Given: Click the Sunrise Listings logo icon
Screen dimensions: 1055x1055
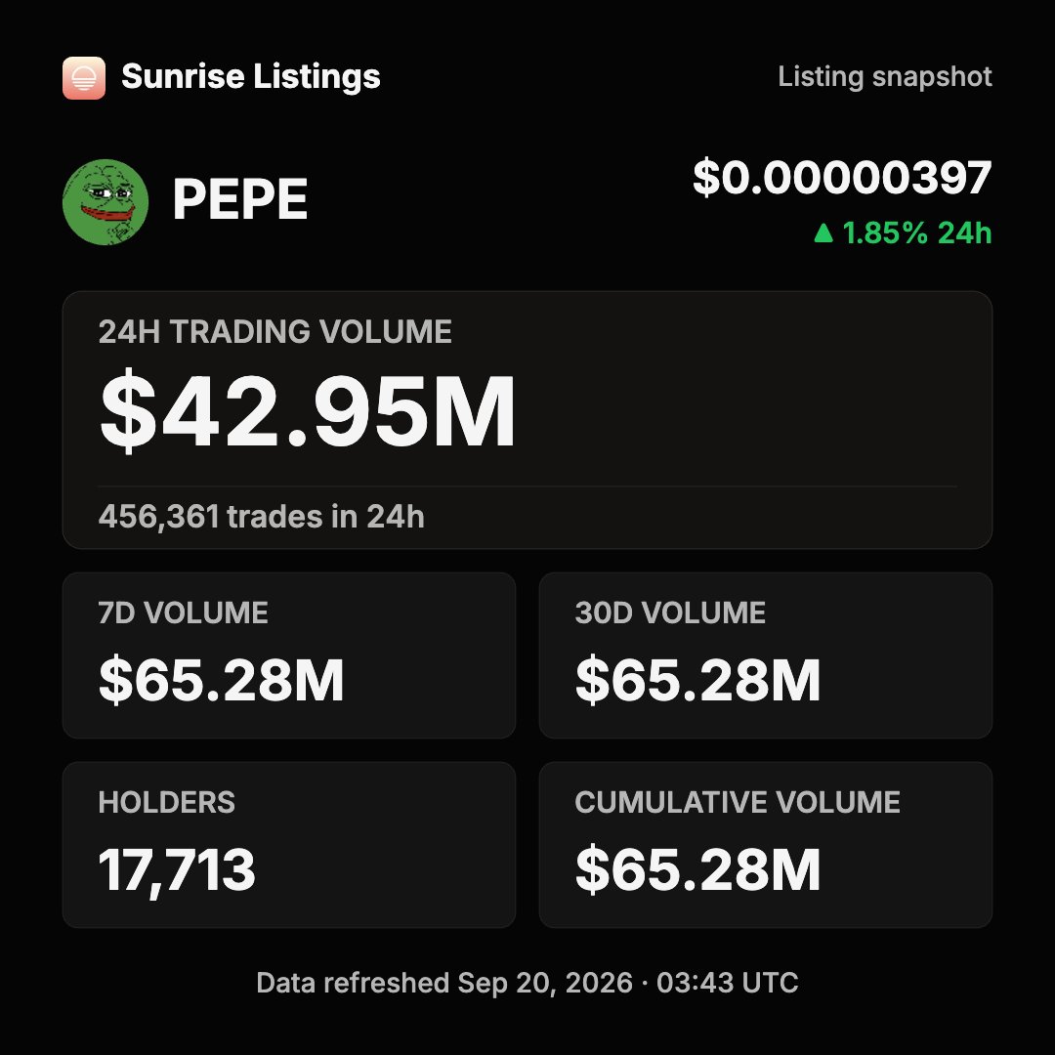Looking at the screenshot, I should [83, 78].
